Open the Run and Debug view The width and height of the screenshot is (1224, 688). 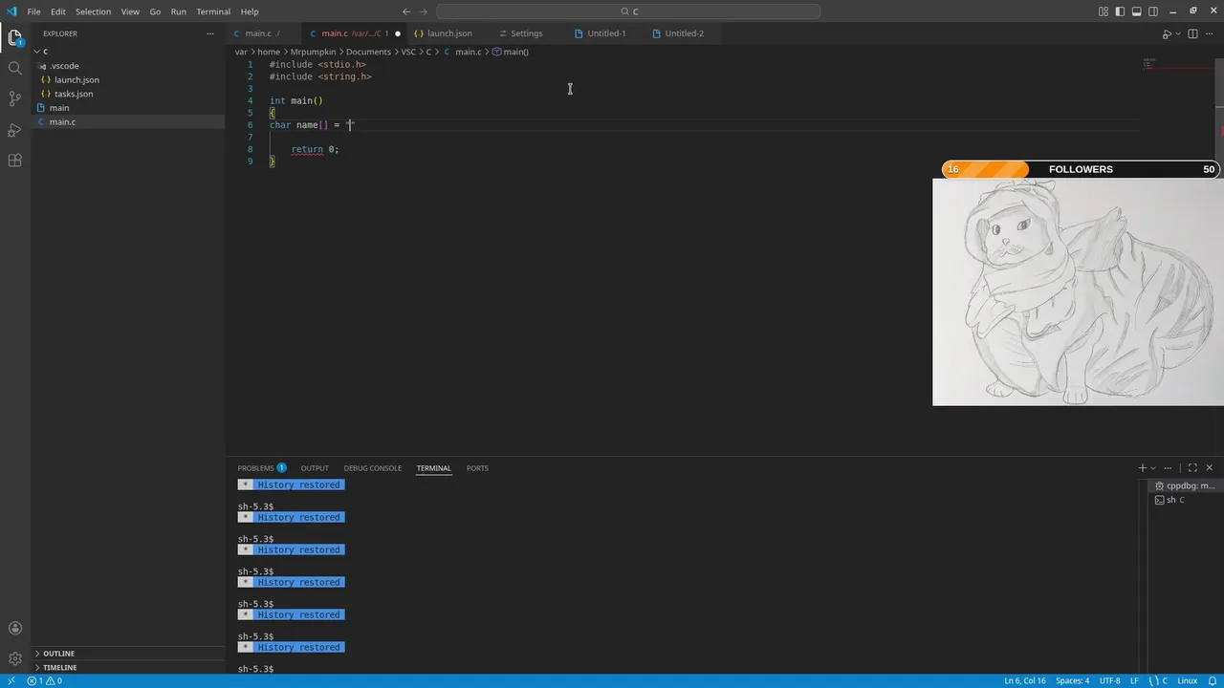[14, 130]
